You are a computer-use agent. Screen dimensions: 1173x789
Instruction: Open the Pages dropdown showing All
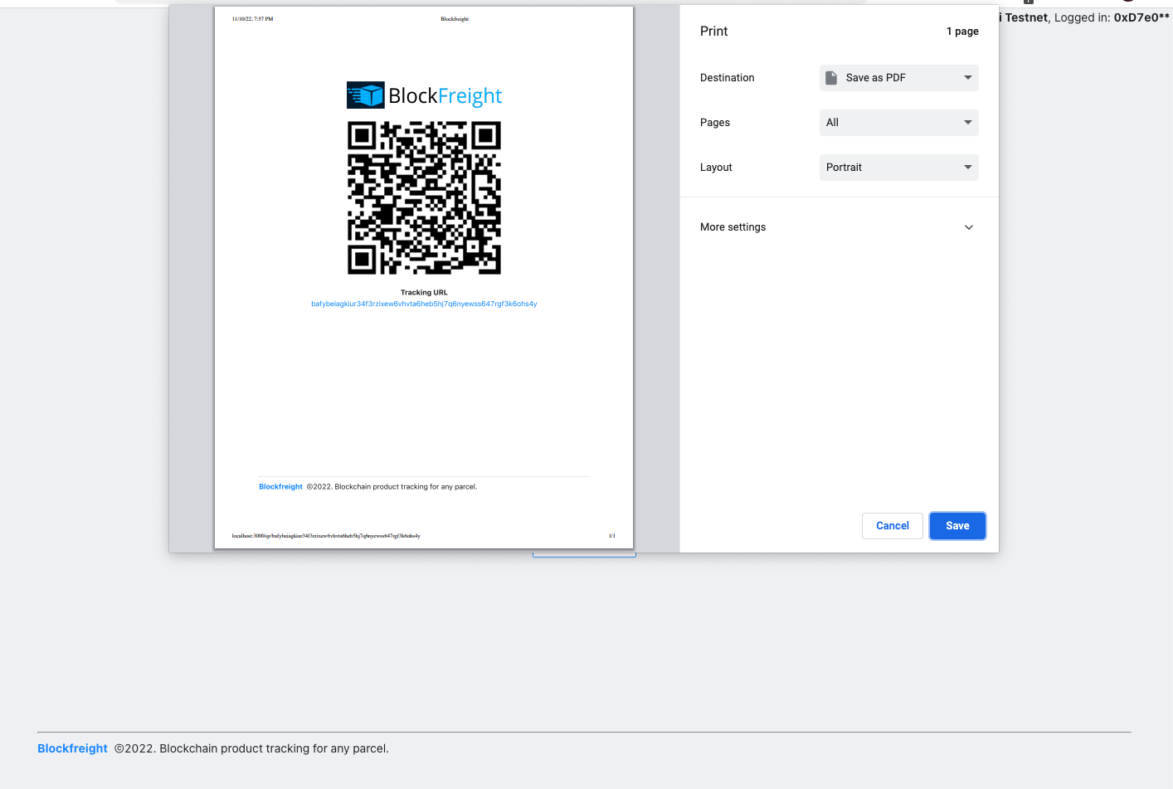pos(898,122)
